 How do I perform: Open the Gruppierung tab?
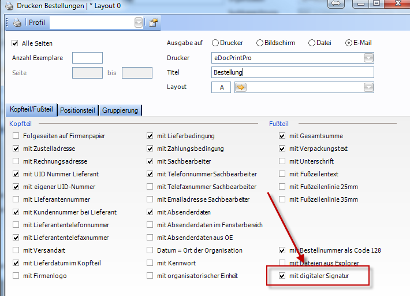pyautogui.click(x=121, y=110)
